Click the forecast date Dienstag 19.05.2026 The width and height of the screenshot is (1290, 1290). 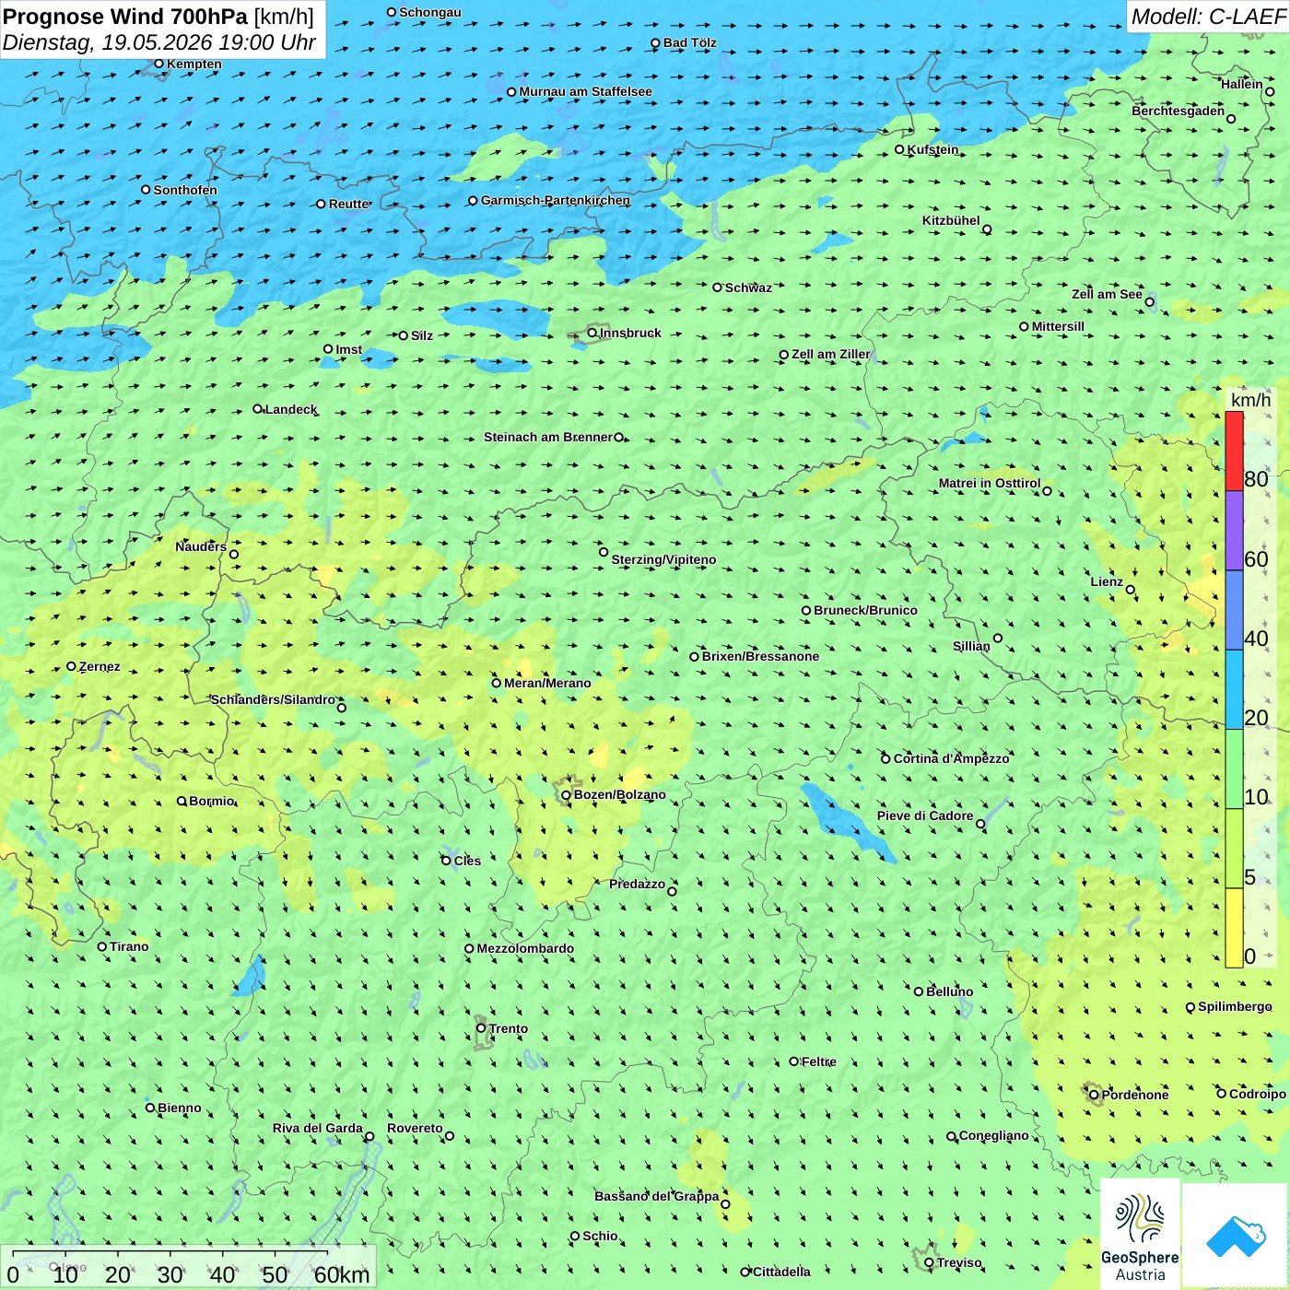[107, 42]
